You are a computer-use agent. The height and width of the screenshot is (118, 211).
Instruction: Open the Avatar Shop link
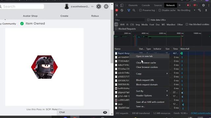30,16
